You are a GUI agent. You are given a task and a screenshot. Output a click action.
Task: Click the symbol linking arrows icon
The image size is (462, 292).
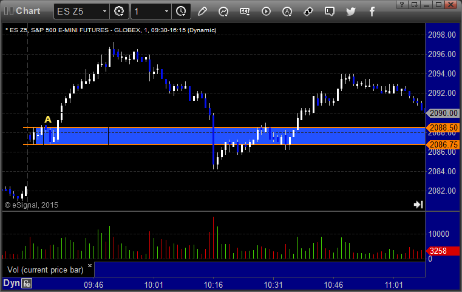(308, 12)
